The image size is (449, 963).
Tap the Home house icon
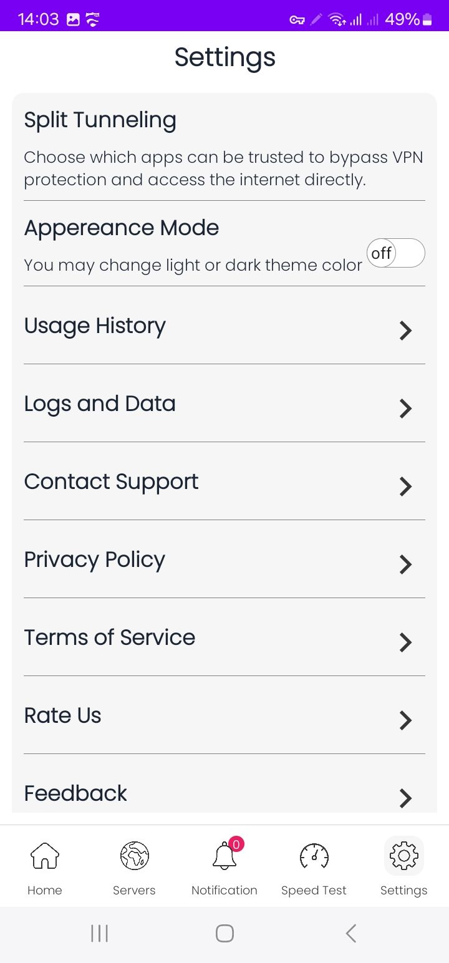(45, 855)
